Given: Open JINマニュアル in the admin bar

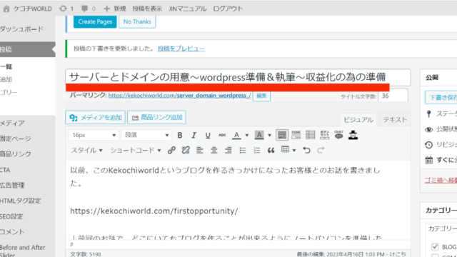Looking at the screenshot, I should click(x=188, y=9).
